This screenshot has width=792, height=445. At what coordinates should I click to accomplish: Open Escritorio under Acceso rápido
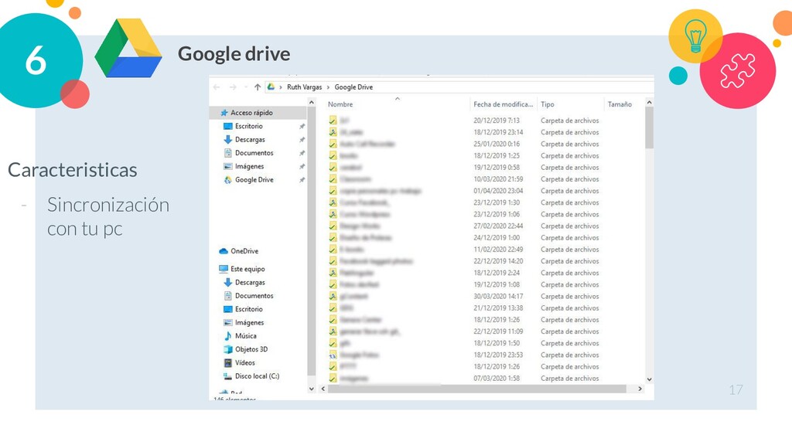[248, 126]
